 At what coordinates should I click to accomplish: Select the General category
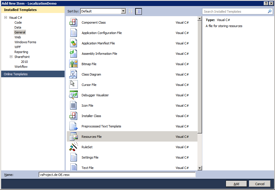[x=20, y=32]
